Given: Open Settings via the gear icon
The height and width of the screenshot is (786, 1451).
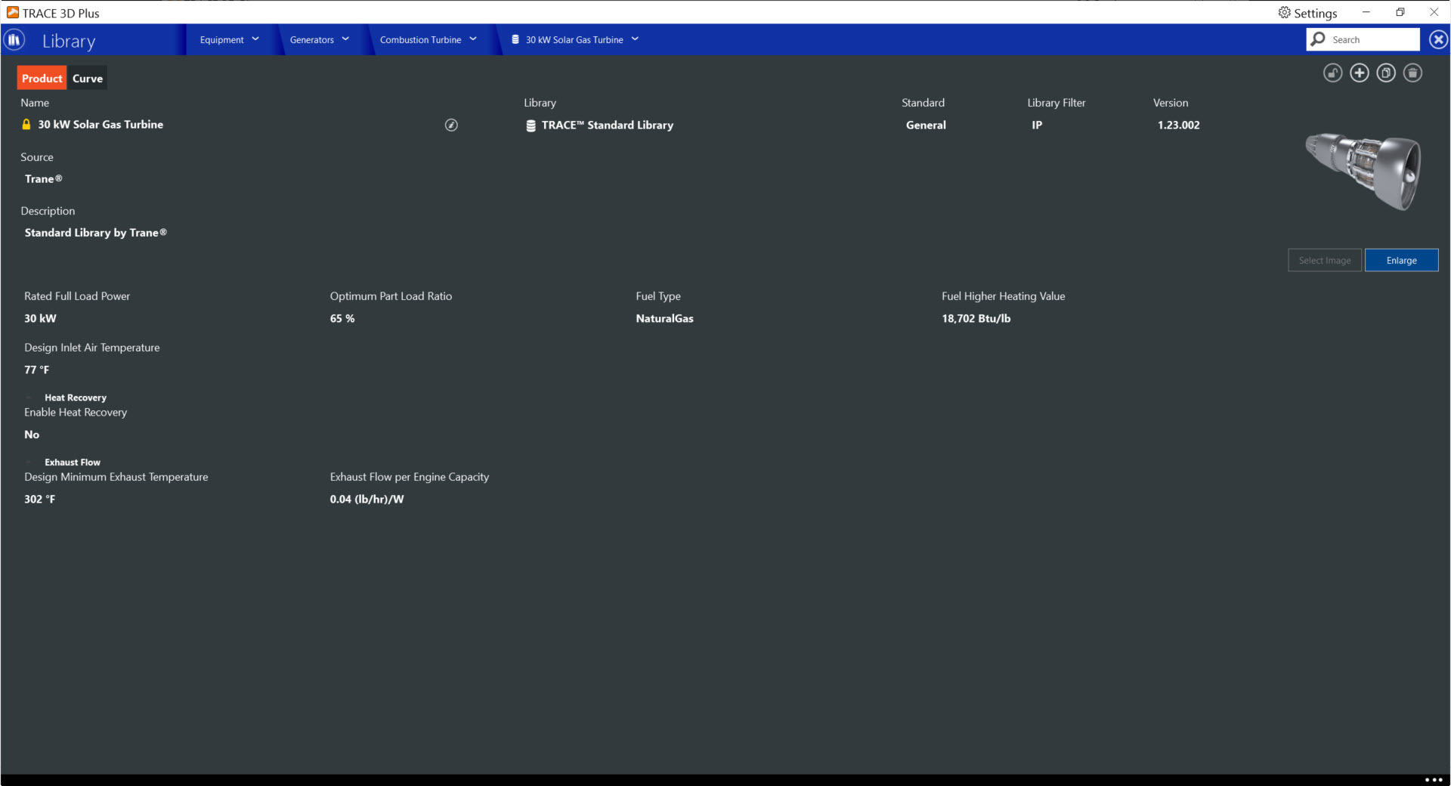Looking at the screenshot, I should pos(1284,13).
